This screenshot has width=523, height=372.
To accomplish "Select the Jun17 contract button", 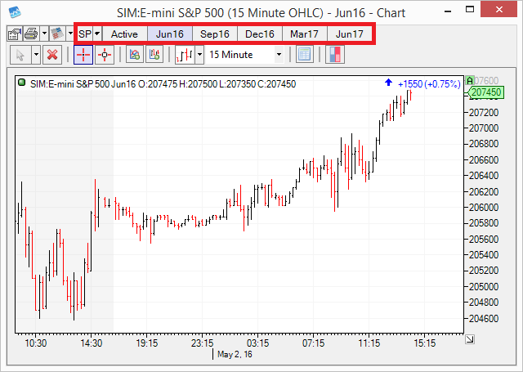I will point(350,34).
